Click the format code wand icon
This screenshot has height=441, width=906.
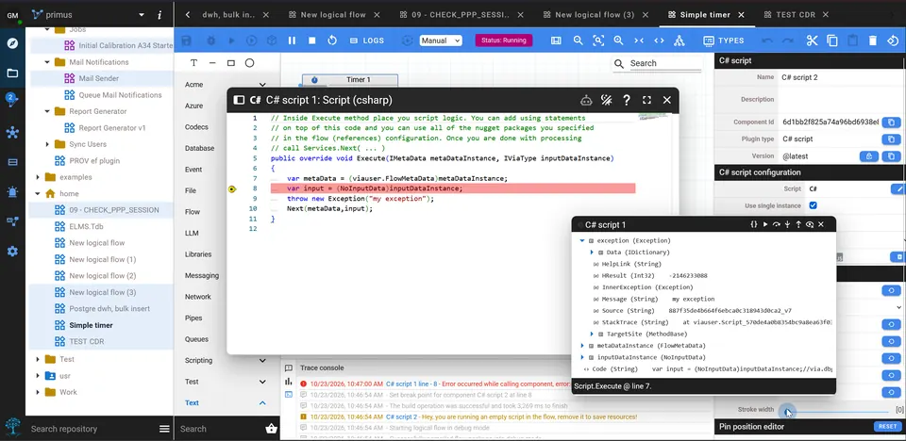[606, 100]
